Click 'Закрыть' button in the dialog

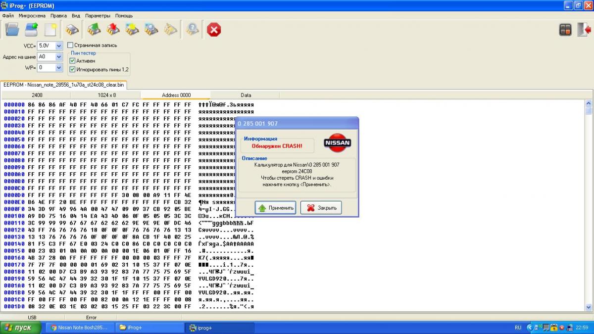click(321, 208)
